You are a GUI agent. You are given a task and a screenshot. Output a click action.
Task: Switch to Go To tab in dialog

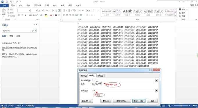(100, 75)
